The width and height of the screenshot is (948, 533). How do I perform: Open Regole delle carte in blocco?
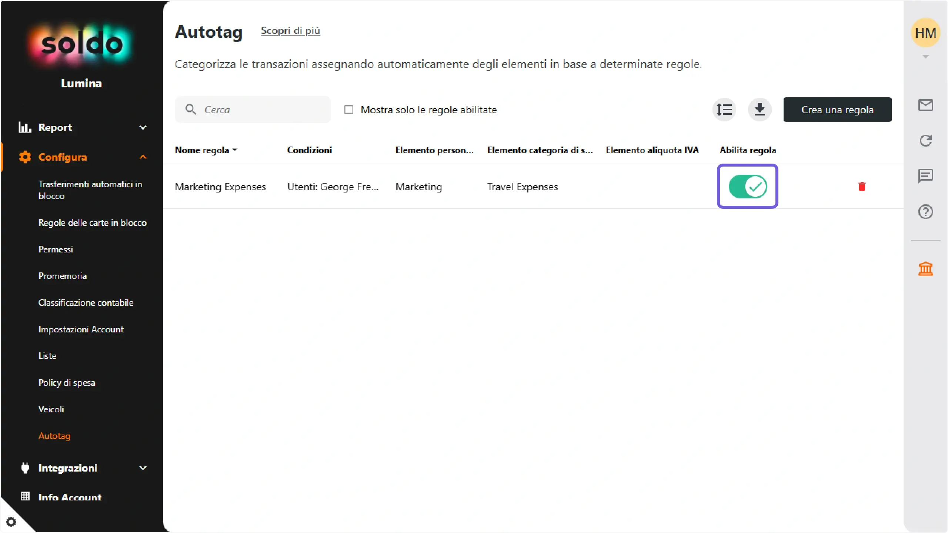point(93,222)
